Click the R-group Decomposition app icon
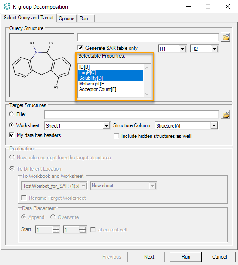 (7, 6)
